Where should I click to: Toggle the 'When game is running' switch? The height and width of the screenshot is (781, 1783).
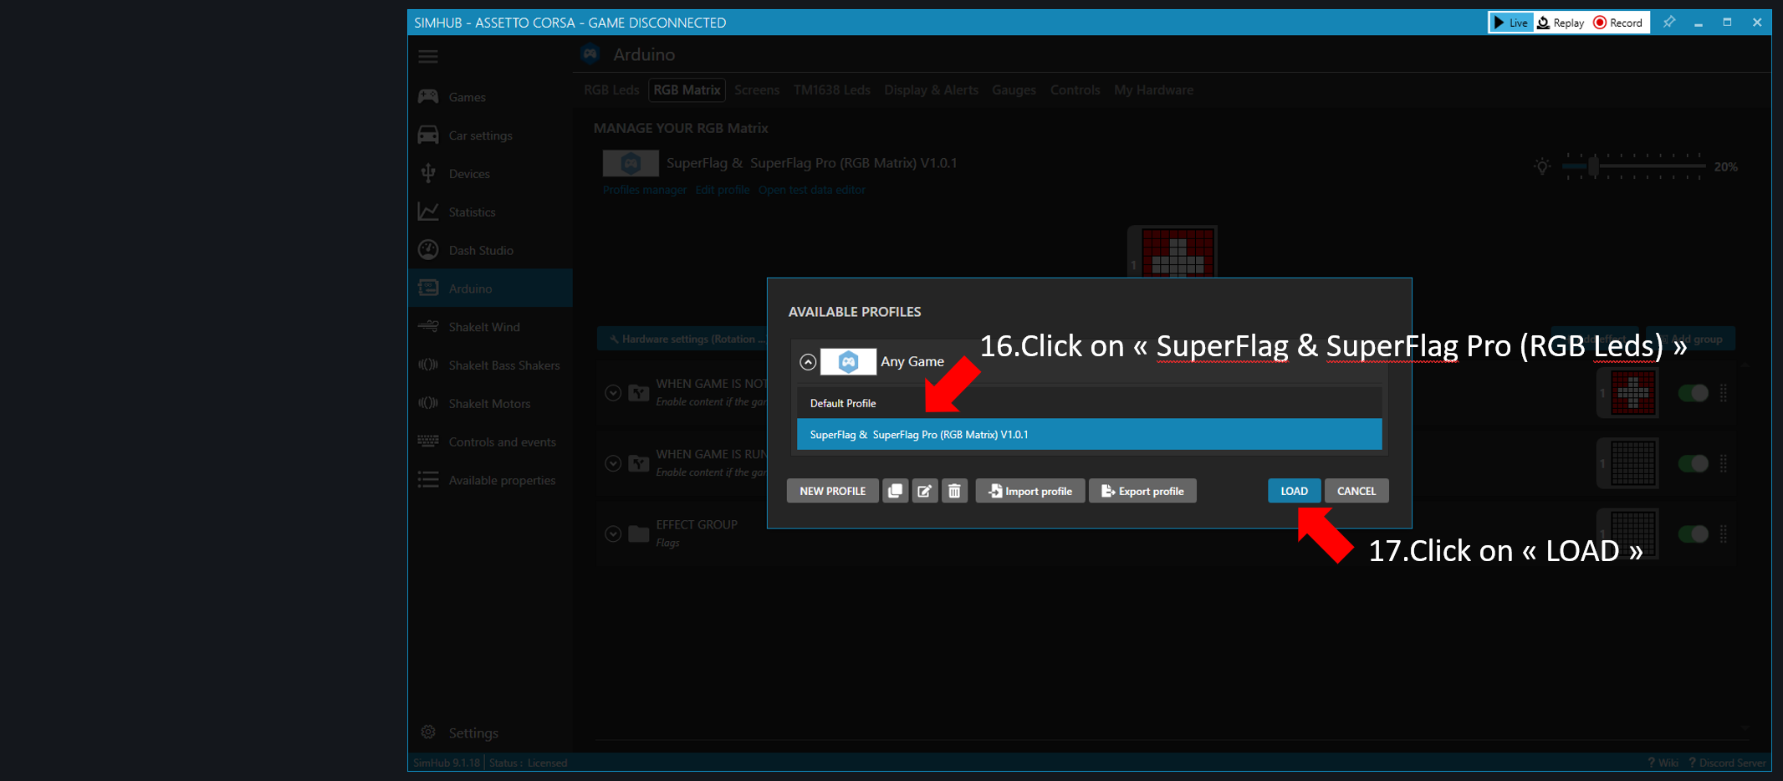click(1694, 463)
